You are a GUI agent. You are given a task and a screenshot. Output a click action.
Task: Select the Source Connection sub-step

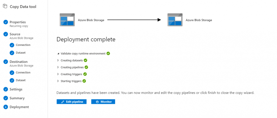[x=23, y=45]
